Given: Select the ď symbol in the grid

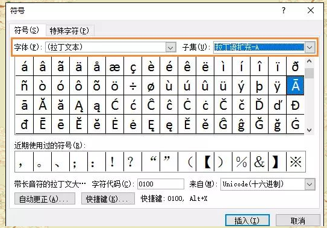Looking at the screenshot, I should [278, 105].
